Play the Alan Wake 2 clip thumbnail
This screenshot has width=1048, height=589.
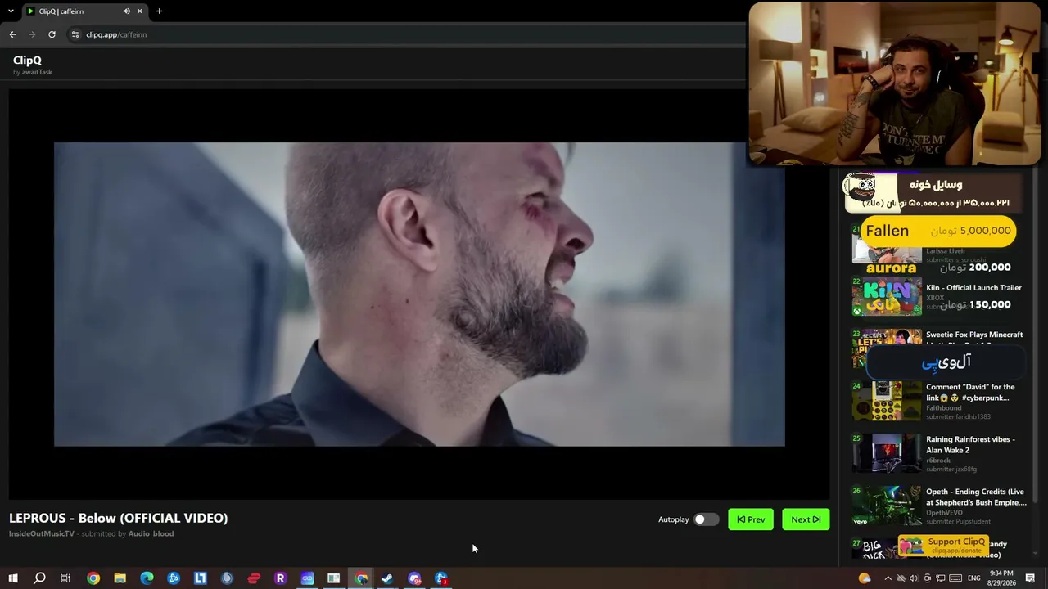pos(887,453)
